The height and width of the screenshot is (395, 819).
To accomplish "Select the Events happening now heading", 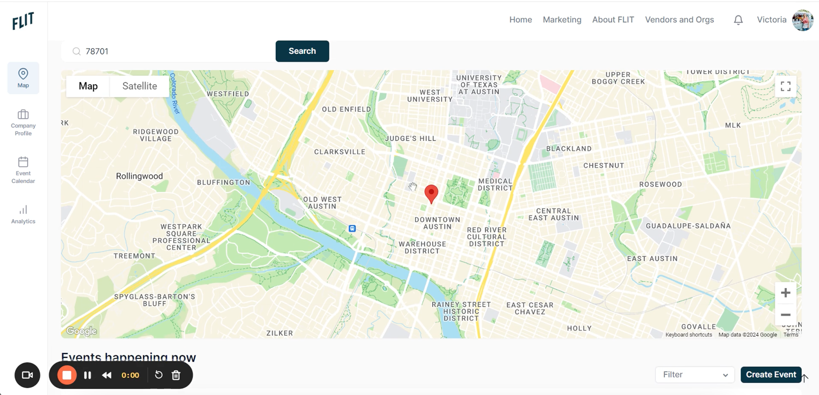I will click(128, 357).
